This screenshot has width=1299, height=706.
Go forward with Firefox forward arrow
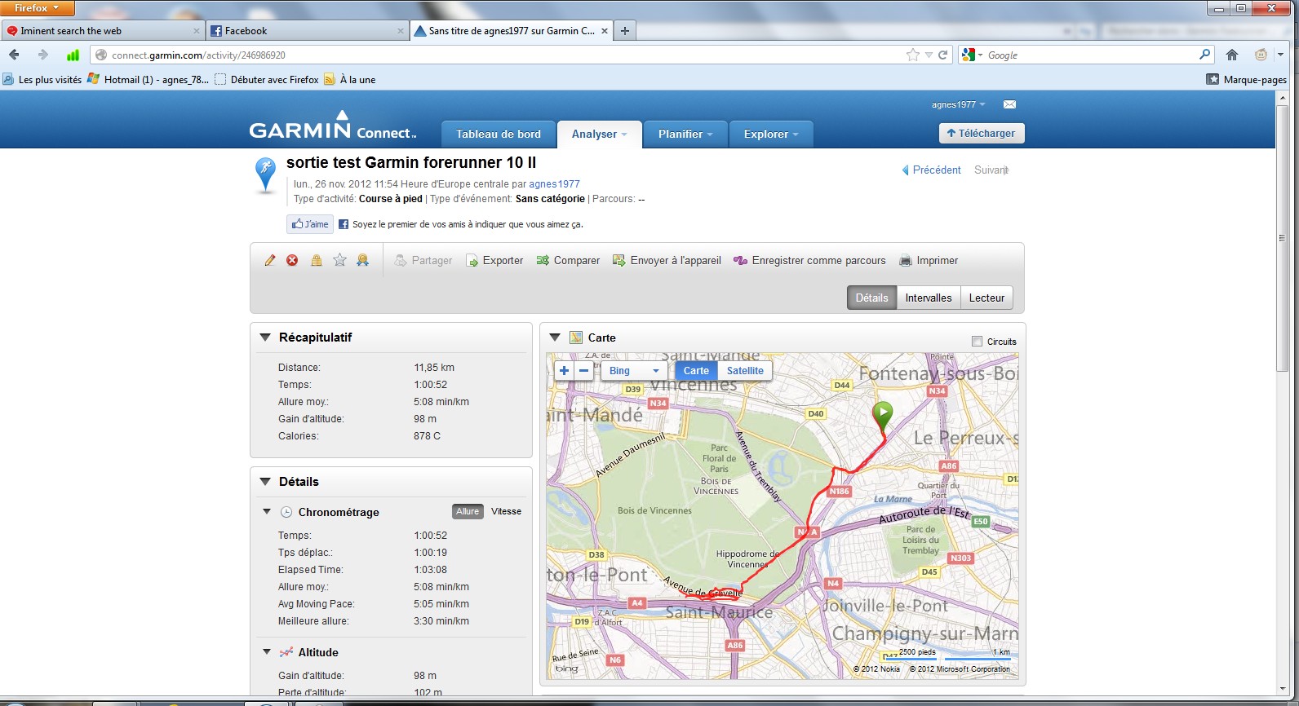pos(42,55)
